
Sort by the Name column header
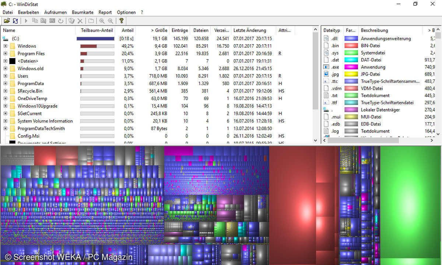(x=39, y=30)
